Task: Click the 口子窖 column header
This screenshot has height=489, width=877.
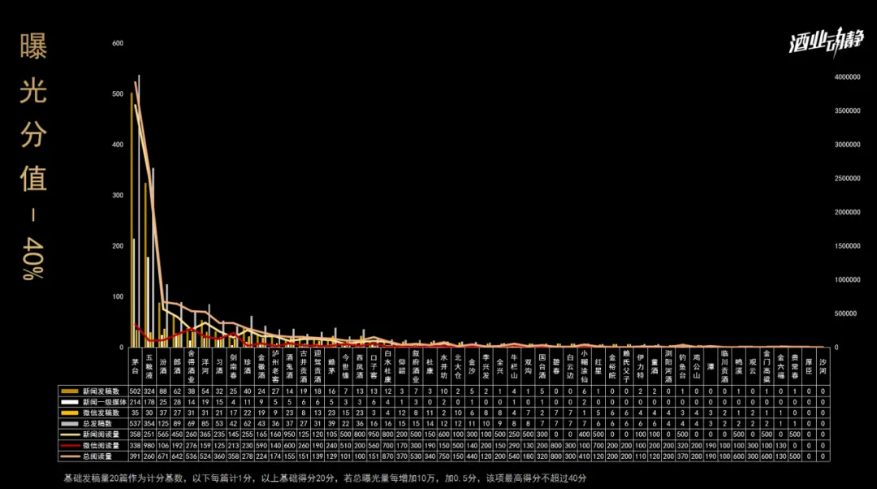Action: tap(373, 366)
